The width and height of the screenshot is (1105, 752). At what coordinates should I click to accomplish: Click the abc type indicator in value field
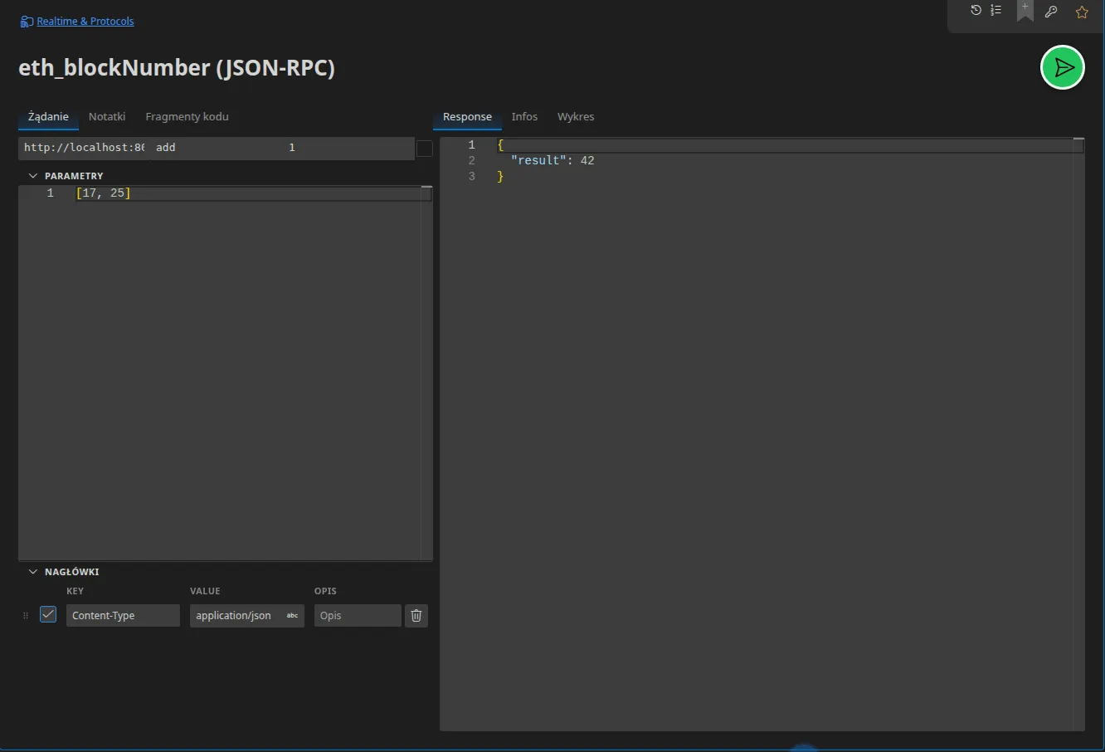(292, 616)
